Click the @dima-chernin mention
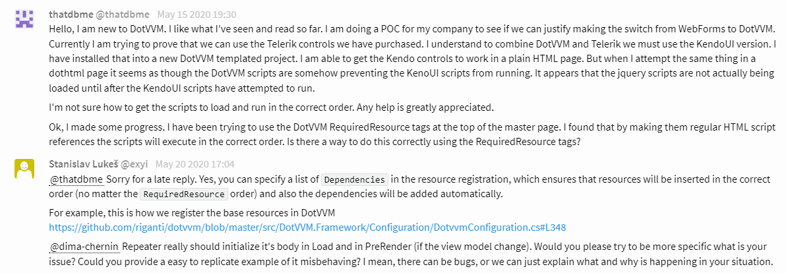This screenshot has width=786, height=273. [85, 247]
